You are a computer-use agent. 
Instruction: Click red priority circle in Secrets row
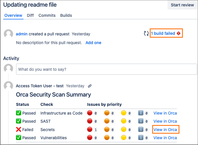[x=90, y=129]
